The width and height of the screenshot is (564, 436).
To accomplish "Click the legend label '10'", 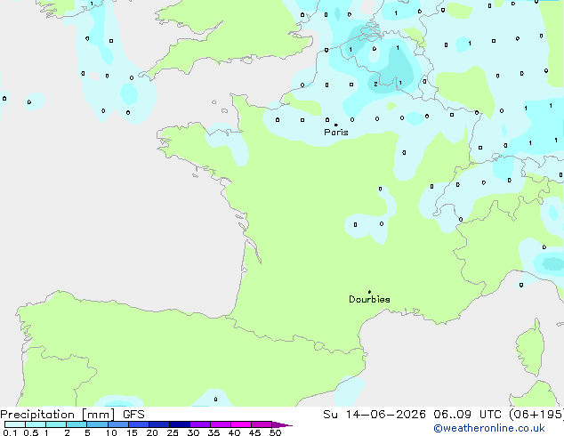I will (111, 432).
